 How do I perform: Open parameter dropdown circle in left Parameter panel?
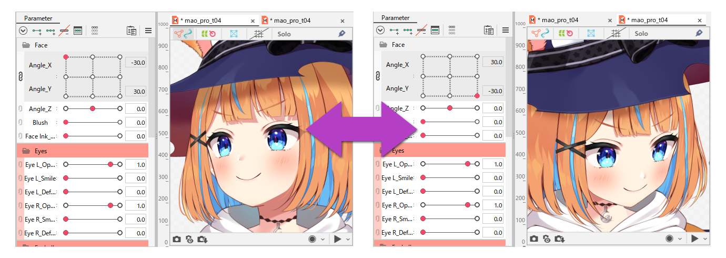click(x=23, y=31)
